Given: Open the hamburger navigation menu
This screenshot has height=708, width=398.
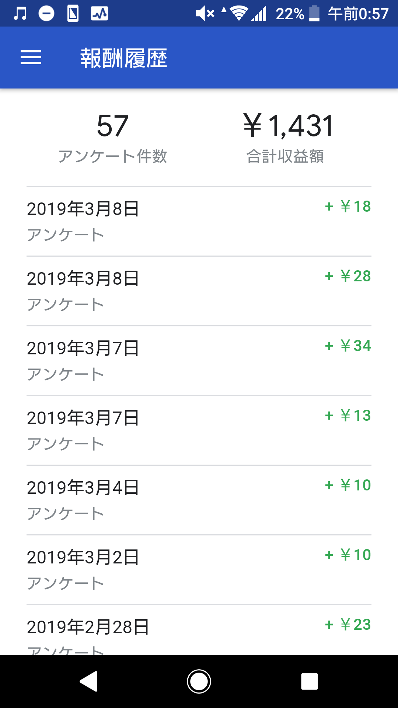Looking at the screenshot, I should point(31,58).
